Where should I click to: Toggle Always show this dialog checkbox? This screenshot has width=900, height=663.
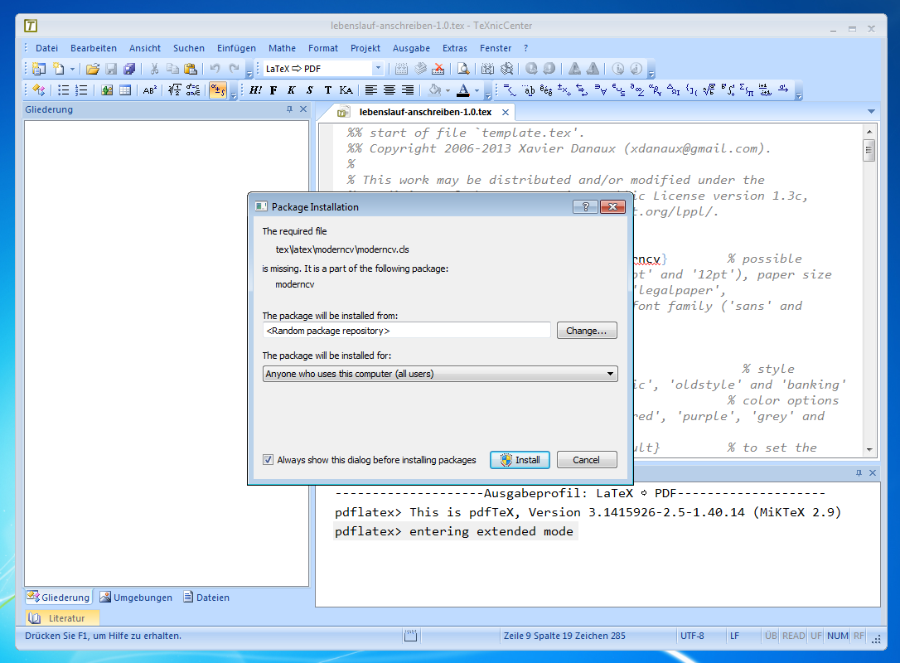click(268, 460)
